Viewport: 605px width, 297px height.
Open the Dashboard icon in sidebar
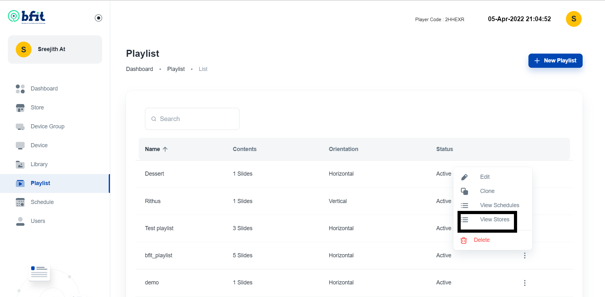[20, 89]
